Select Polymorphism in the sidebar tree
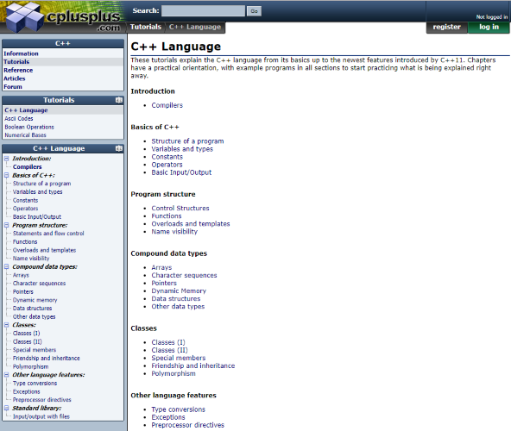Viewport: 511px width, 431px height. tap(30, 366)
